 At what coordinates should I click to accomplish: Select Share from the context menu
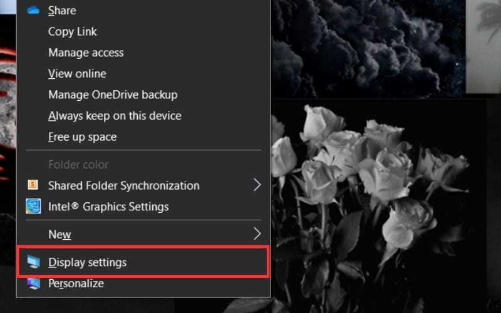pyautogui.click(x=143, y=11)
